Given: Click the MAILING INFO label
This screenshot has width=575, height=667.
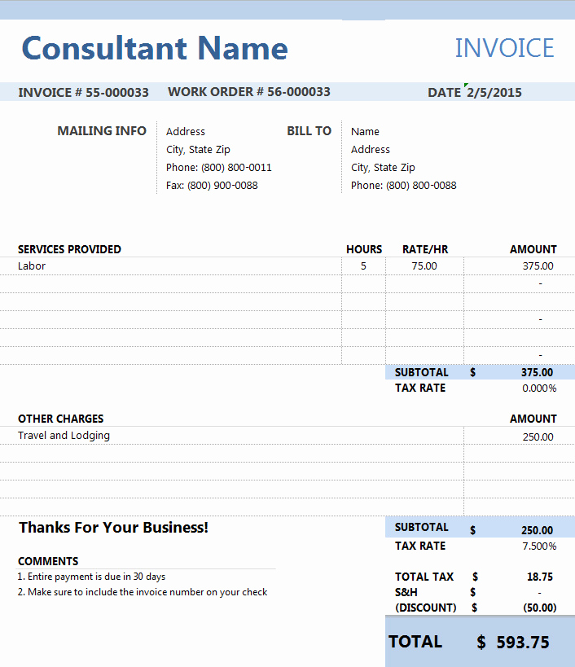Looking at the screenshot, I should pos(102,130).
